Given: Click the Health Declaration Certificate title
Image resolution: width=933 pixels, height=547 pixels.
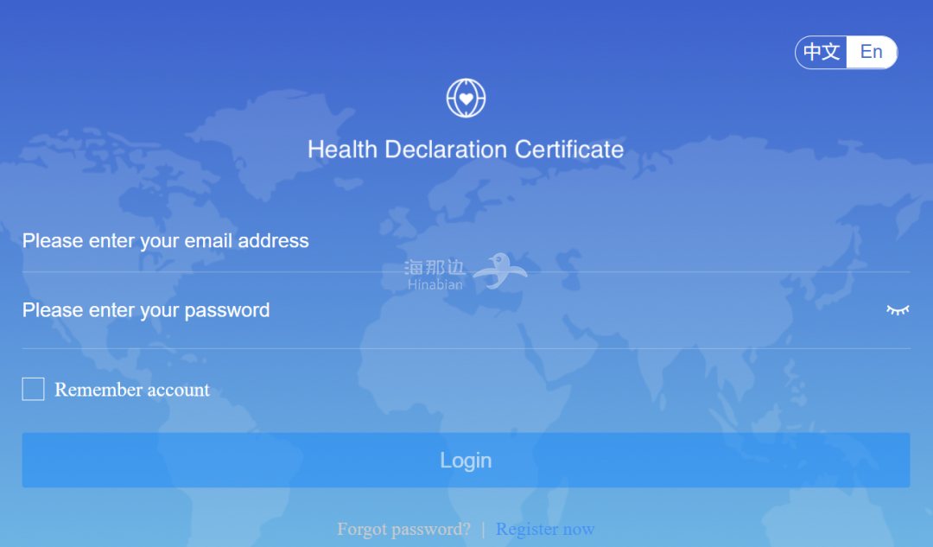Looking at the screenshot, I should pos(466,149).
